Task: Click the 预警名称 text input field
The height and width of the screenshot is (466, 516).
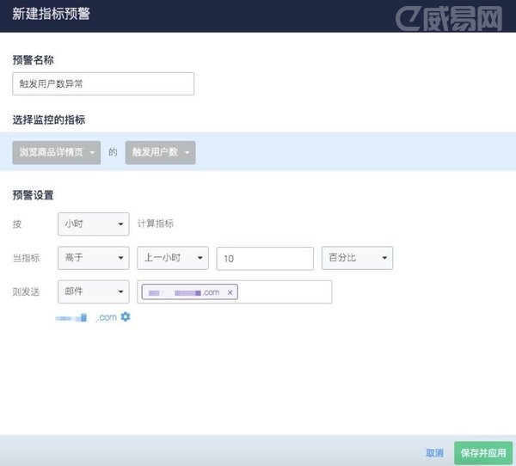Action: (x=103, y=83)
